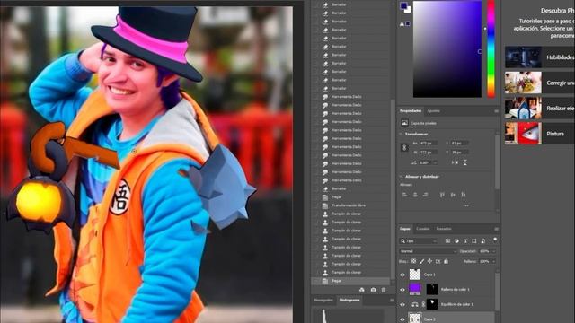The width and height of the screenshot is (575, 323).
Task: Hide the Equilibrio de color 1 layer
Action: [402, 305]
